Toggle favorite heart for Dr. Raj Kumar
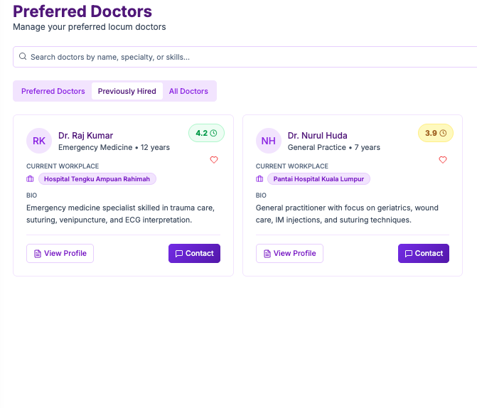This screenshot has width=477, height=408. coord(214,160)
